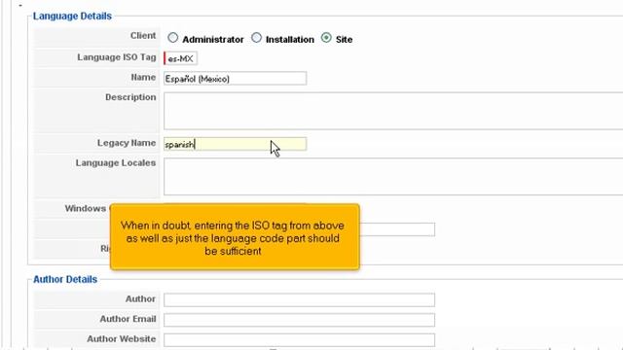Click the Language ISO Tag field
Image resolution: width=623 pixels, height=350 pixels.
click(x=180, y=58)
